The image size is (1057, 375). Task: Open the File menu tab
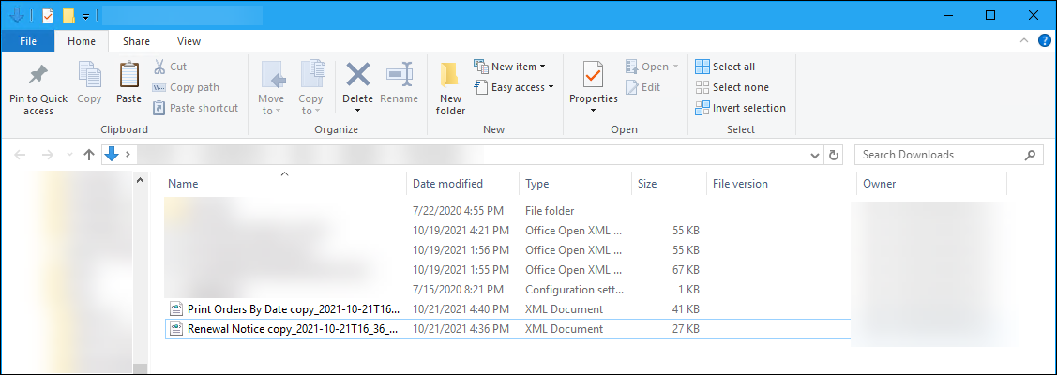point(28,41)
